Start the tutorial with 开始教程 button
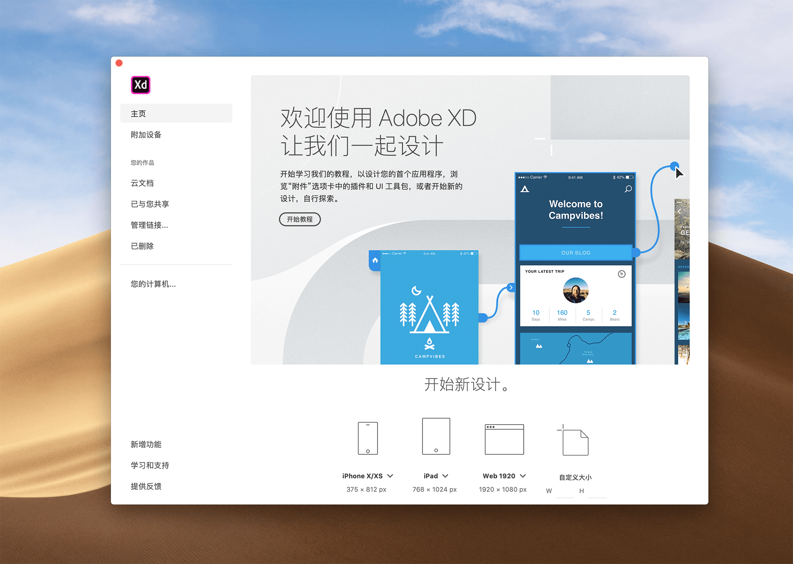The image size is (793, 564). pos(300,219)
